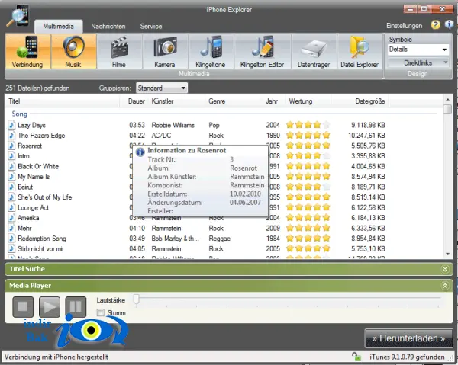
Task: Open Einstellungen settings link
Action: [x=405, y=26]
